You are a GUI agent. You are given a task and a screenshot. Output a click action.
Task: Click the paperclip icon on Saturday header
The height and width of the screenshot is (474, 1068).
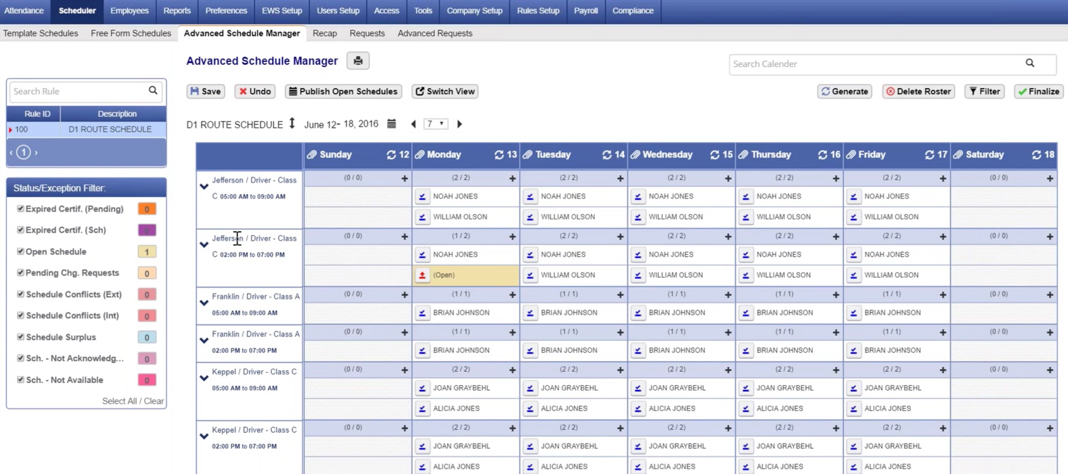(959, 154)
